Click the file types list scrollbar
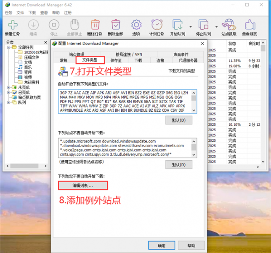Viewport: 271px width, 253px height. (194, 101)
